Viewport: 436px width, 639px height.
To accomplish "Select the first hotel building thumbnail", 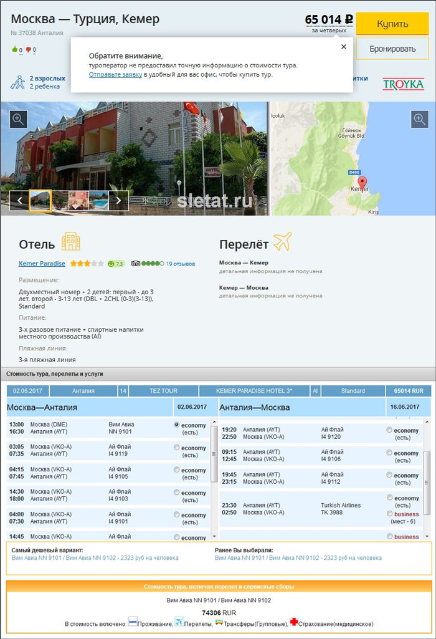I will [40, 201].
